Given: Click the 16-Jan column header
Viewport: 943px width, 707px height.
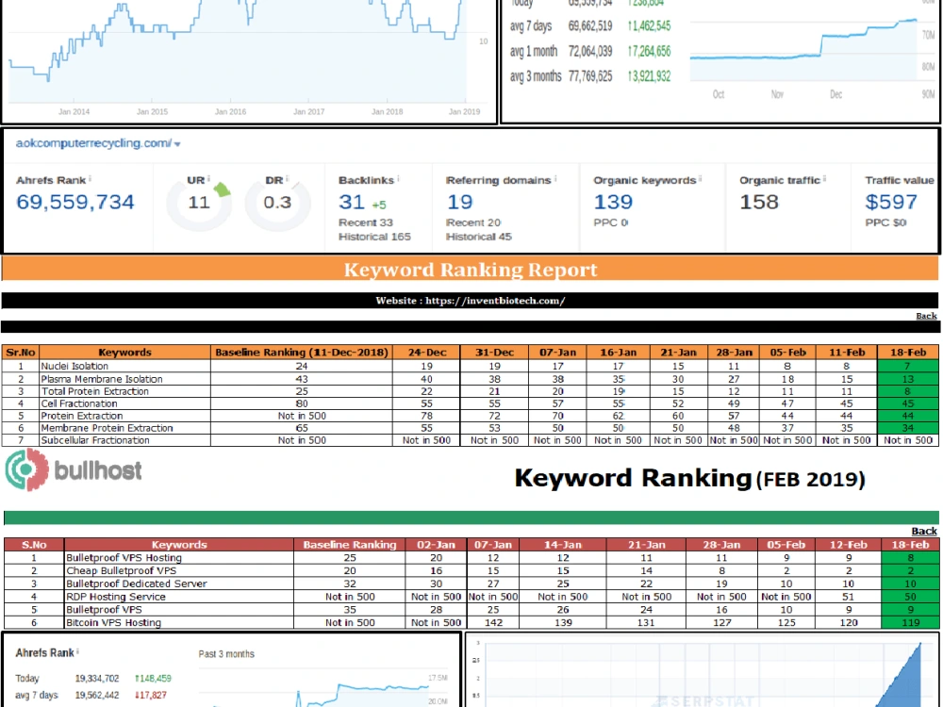Looking at the screenshot, I should coord(618,353).
